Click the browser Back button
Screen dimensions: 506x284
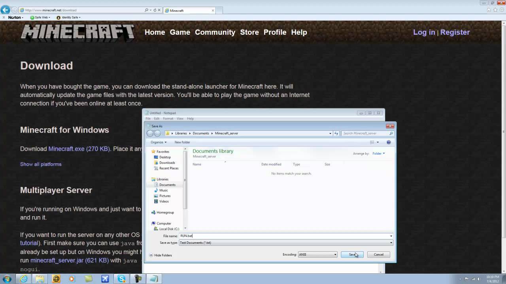(5, 10)
